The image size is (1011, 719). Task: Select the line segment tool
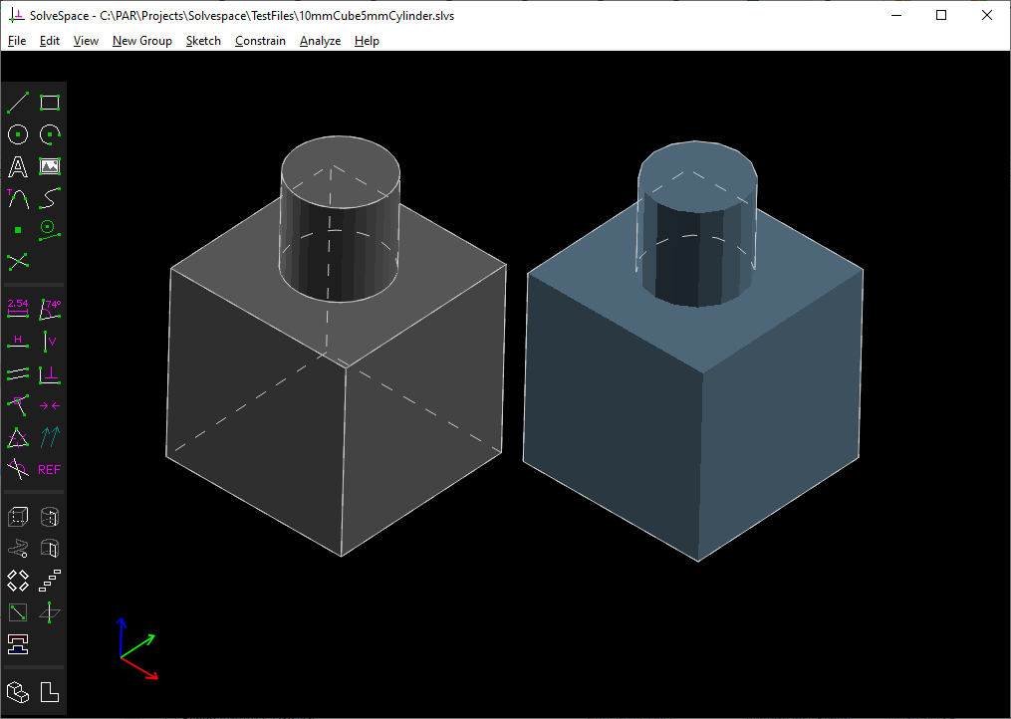(17, 103)
